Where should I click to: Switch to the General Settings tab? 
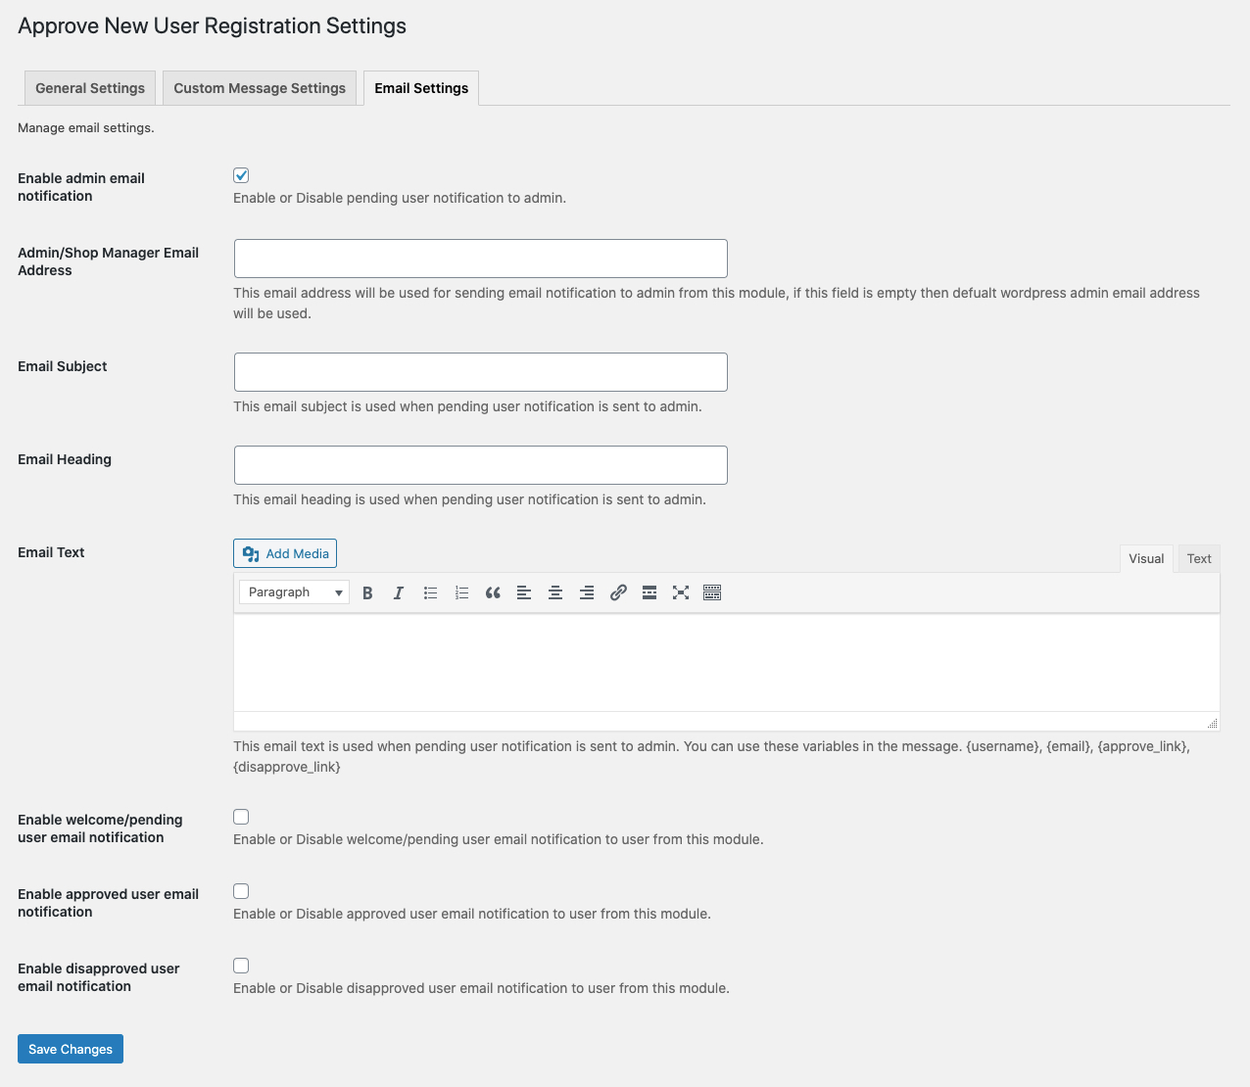[89, 88]
